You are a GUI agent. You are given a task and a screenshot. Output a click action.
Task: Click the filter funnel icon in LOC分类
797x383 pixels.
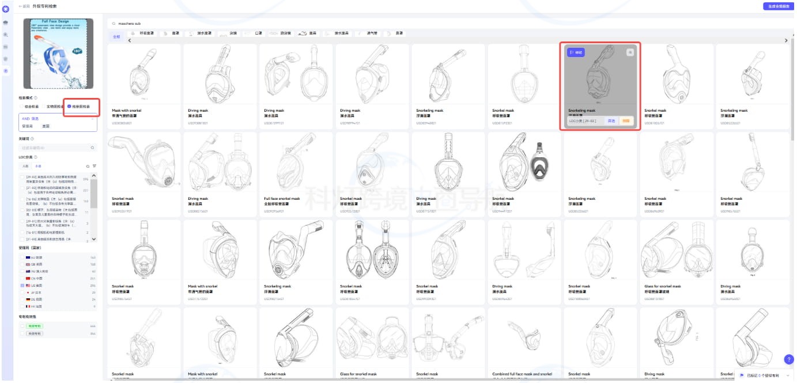coord(95,166)
